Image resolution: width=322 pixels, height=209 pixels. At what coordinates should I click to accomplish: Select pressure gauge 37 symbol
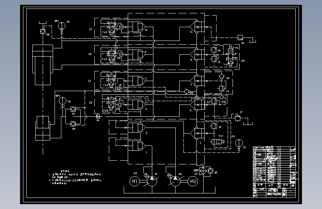coord(239,143)
